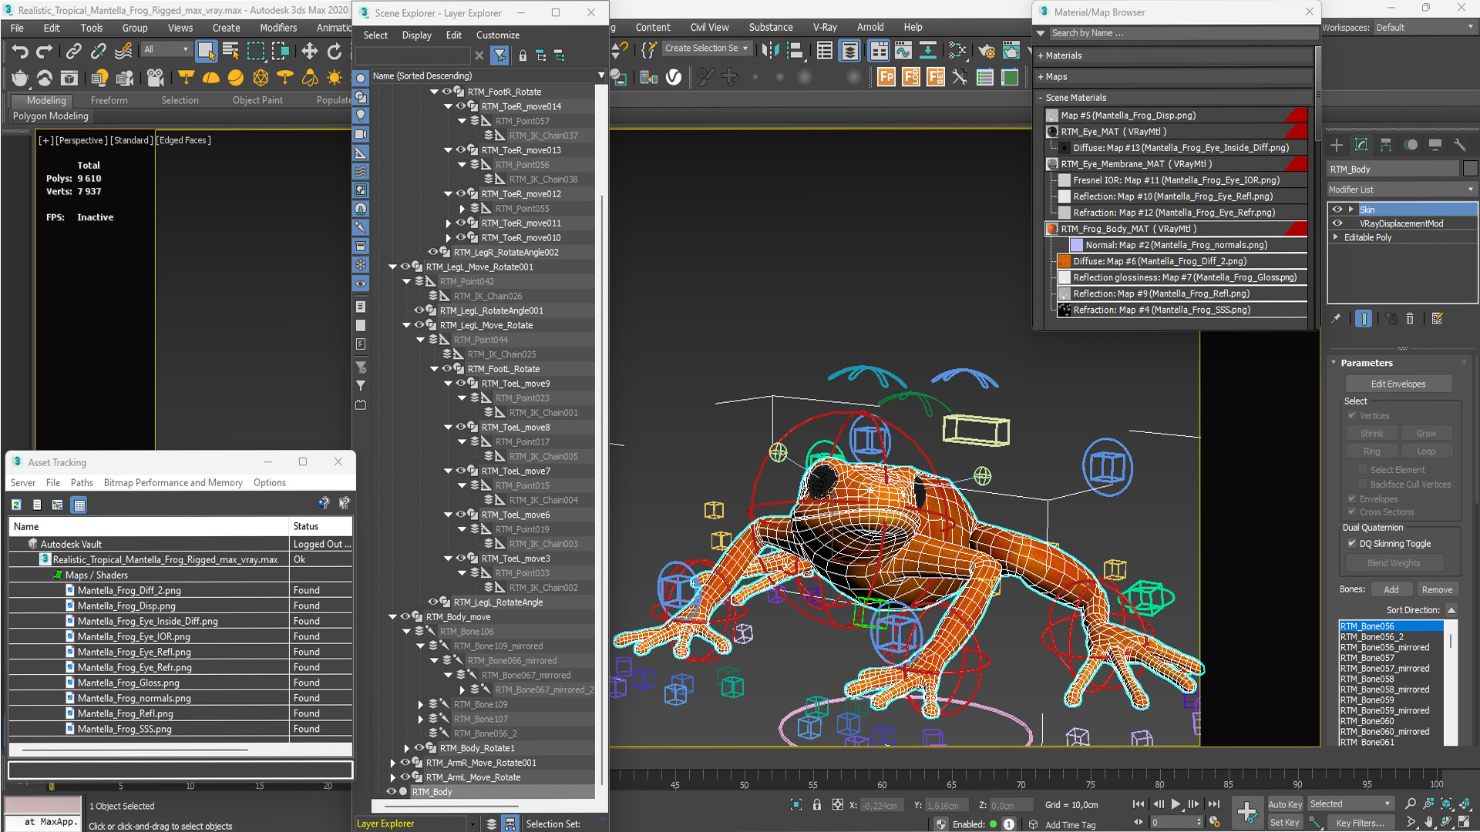1480x832 pixels.
Task: Open the Render Setup teapot-gear icon
Action: point(986,51)
